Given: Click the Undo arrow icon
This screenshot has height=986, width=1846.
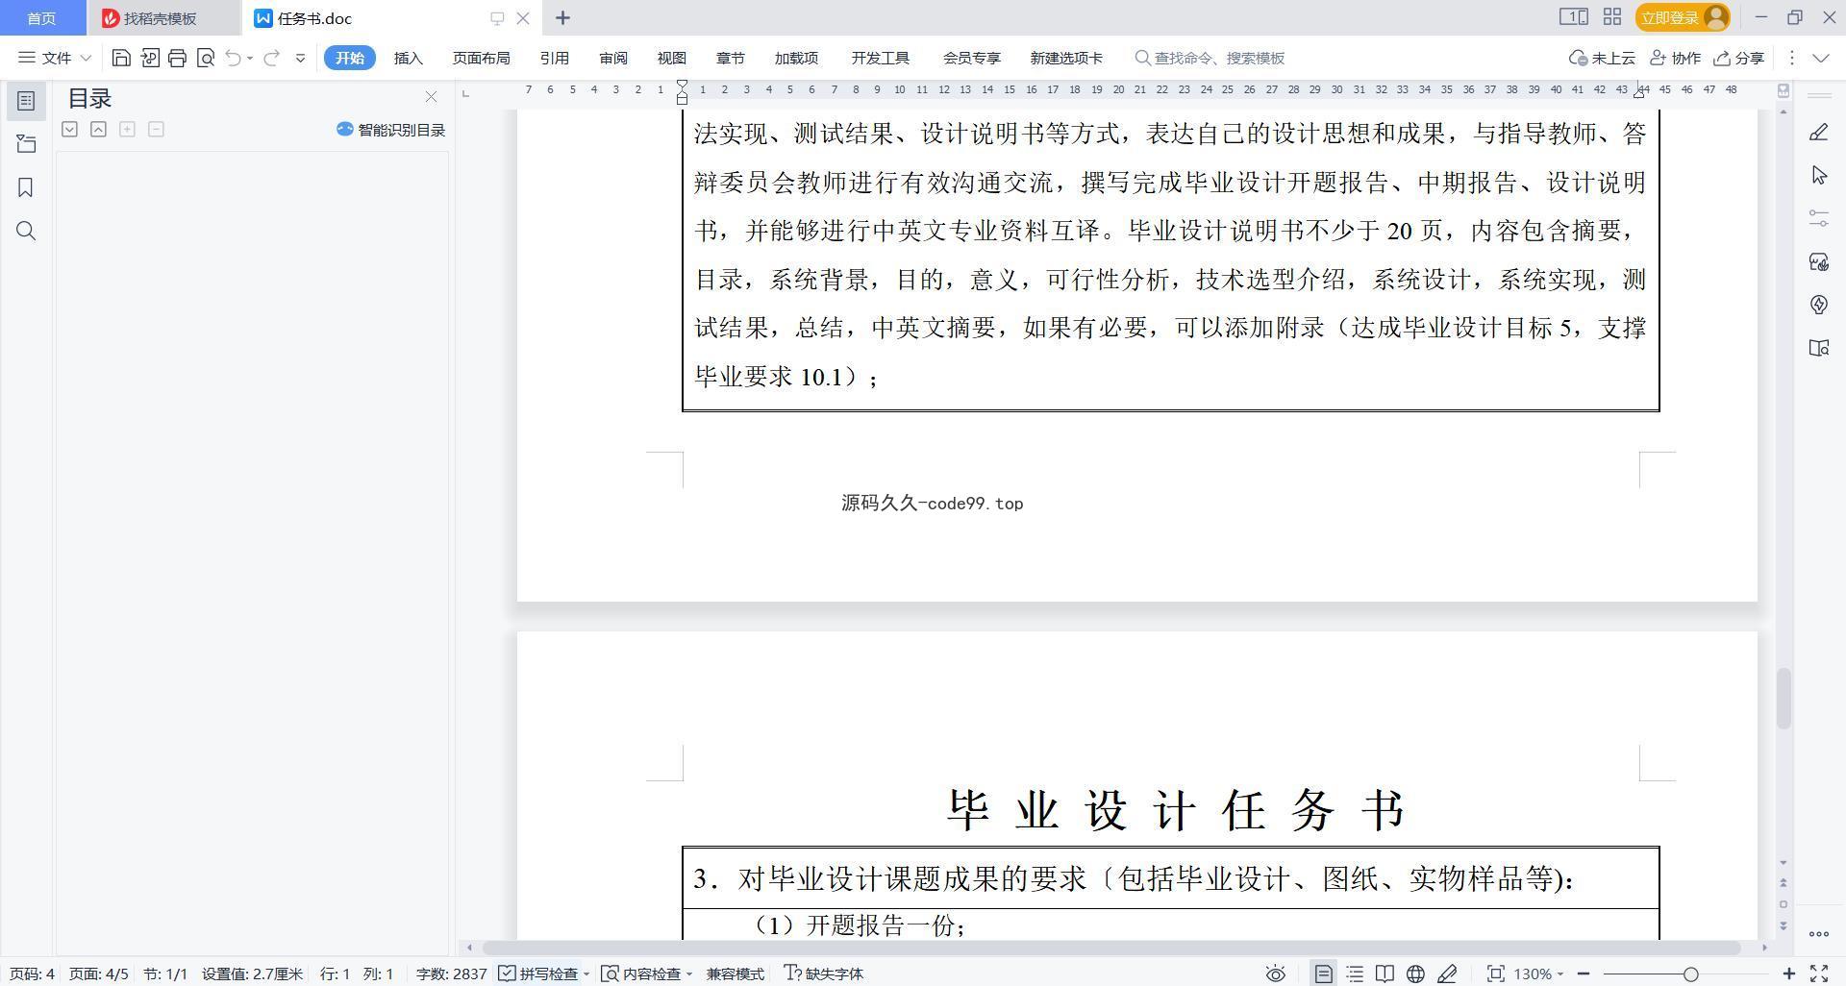Looking at the screenshot, I should point(233,58).
